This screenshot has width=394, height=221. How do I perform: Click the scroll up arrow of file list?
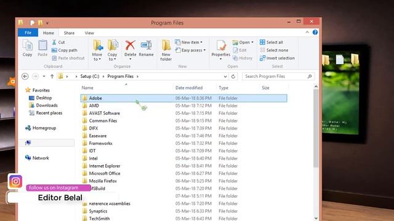pos(316,87)
